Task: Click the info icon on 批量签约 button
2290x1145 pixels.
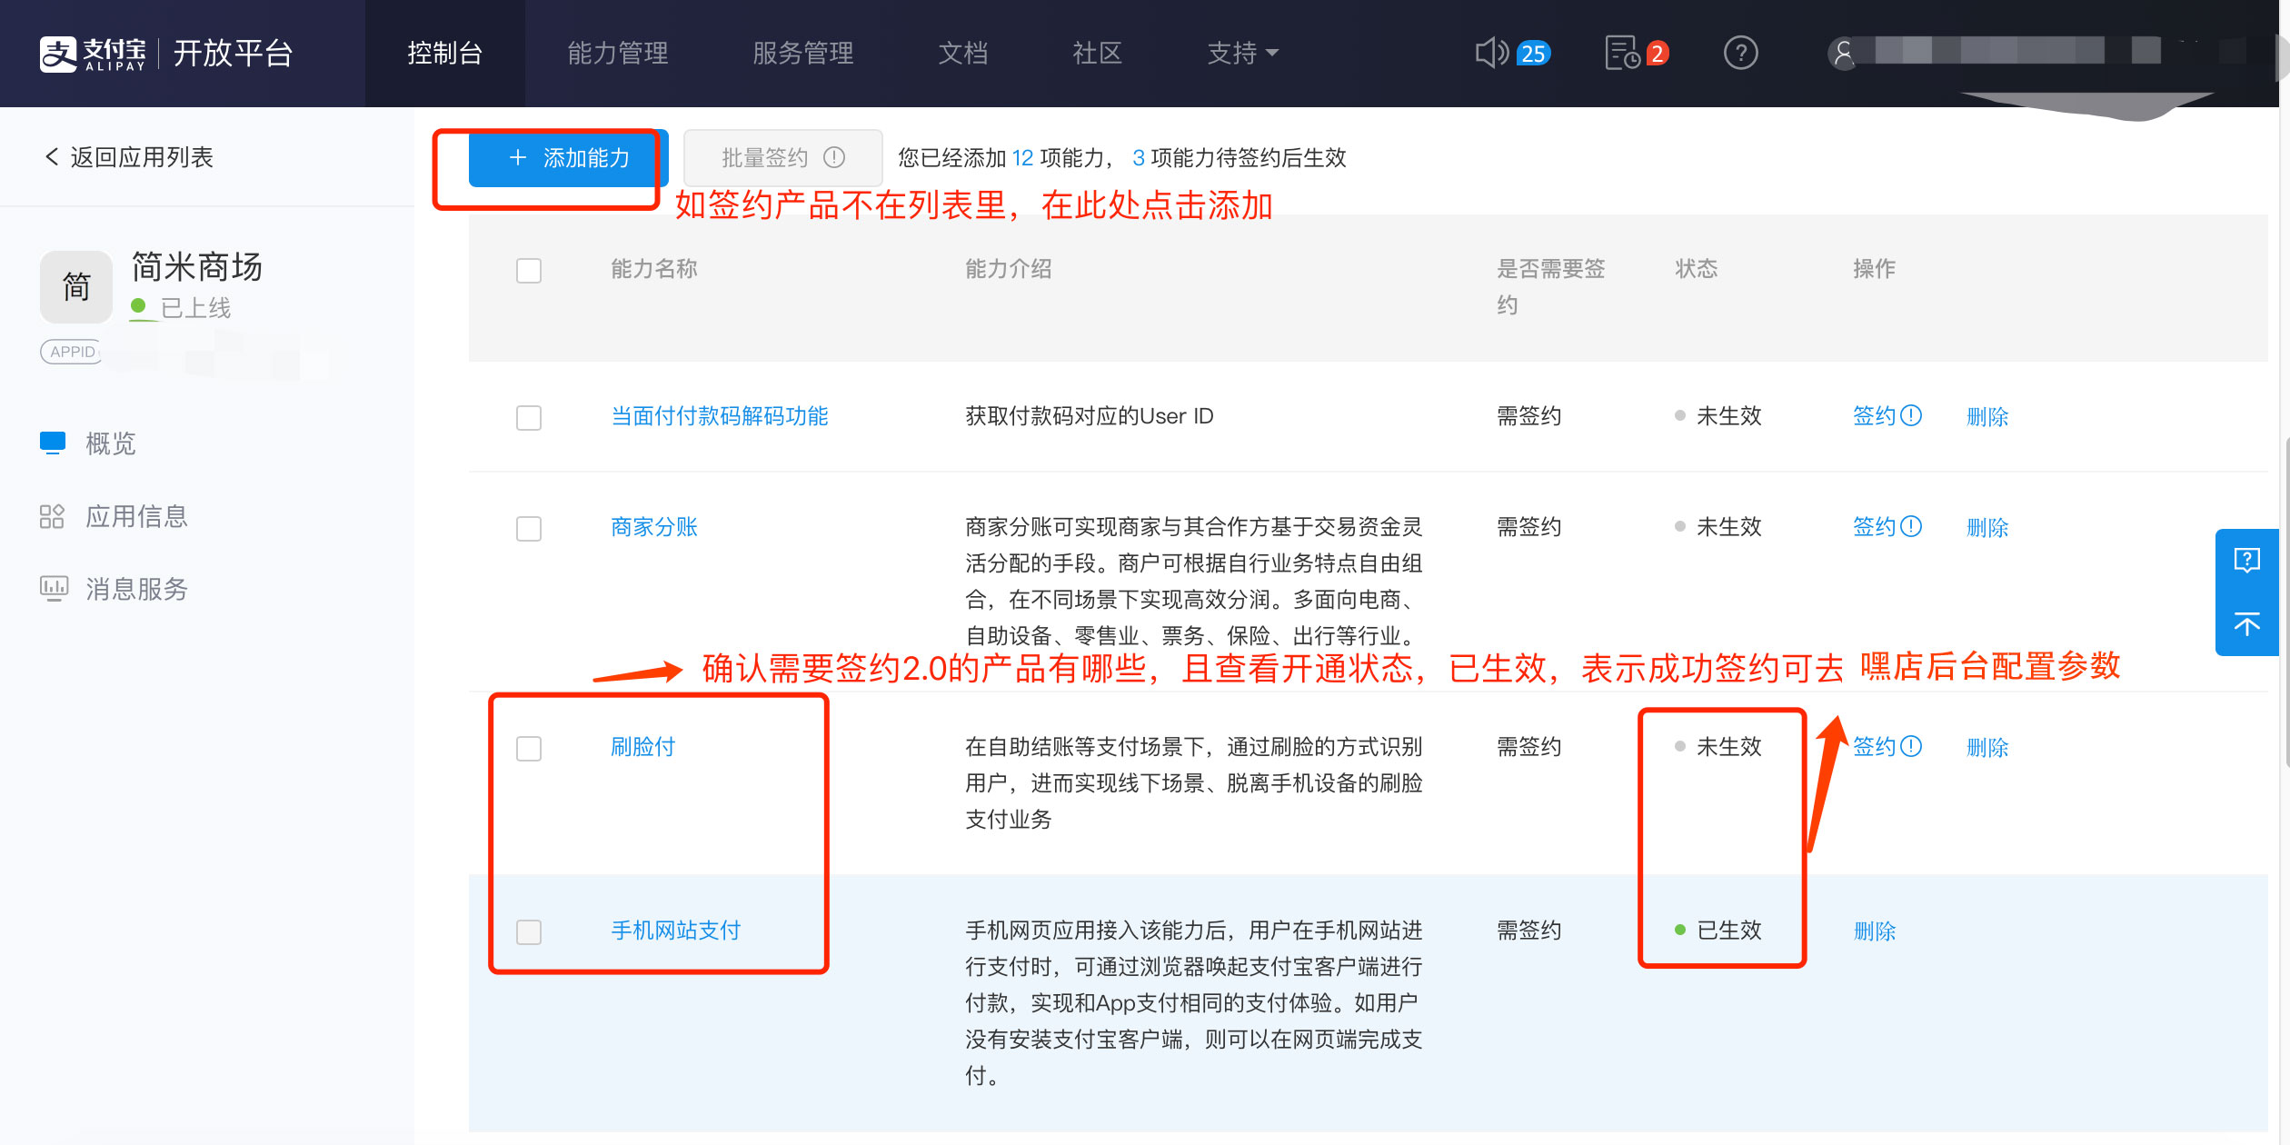Action: point(834,158)
